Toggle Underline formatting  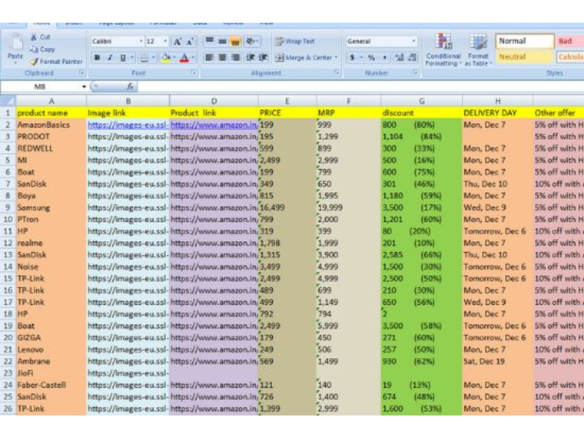click(x=123, y=57)
